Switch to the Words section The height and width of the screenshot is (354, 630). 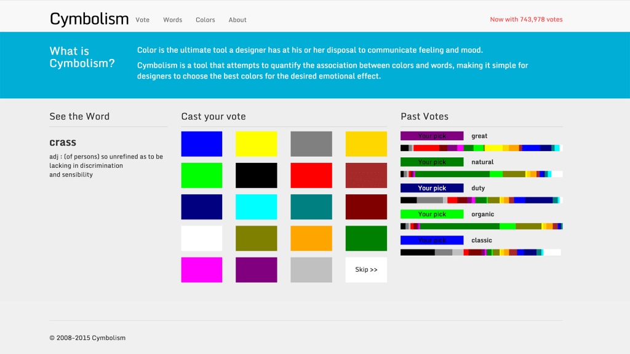point(172,20)
